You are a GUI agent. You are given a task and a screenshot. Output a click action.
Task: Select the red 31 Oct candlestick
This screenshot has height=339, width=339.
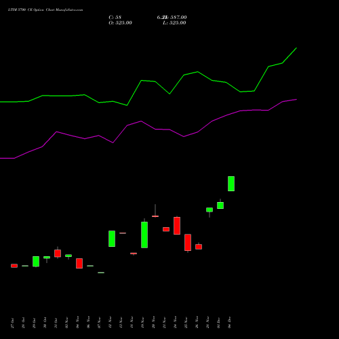[x=58, y=253]
